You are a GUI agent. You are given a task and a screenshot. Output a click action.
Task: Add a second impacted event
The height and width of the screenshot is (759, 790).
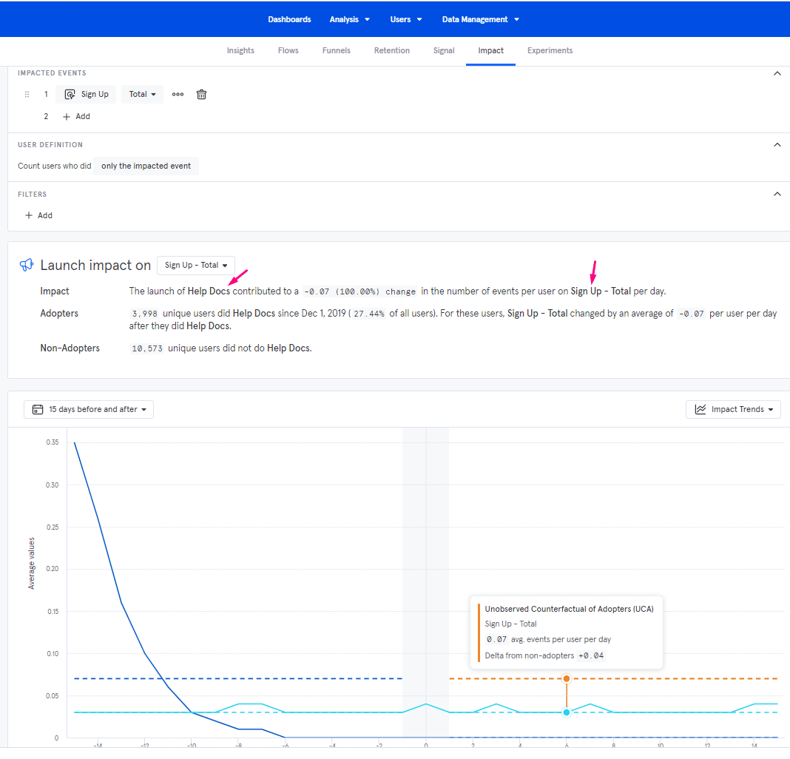[76, 116]
